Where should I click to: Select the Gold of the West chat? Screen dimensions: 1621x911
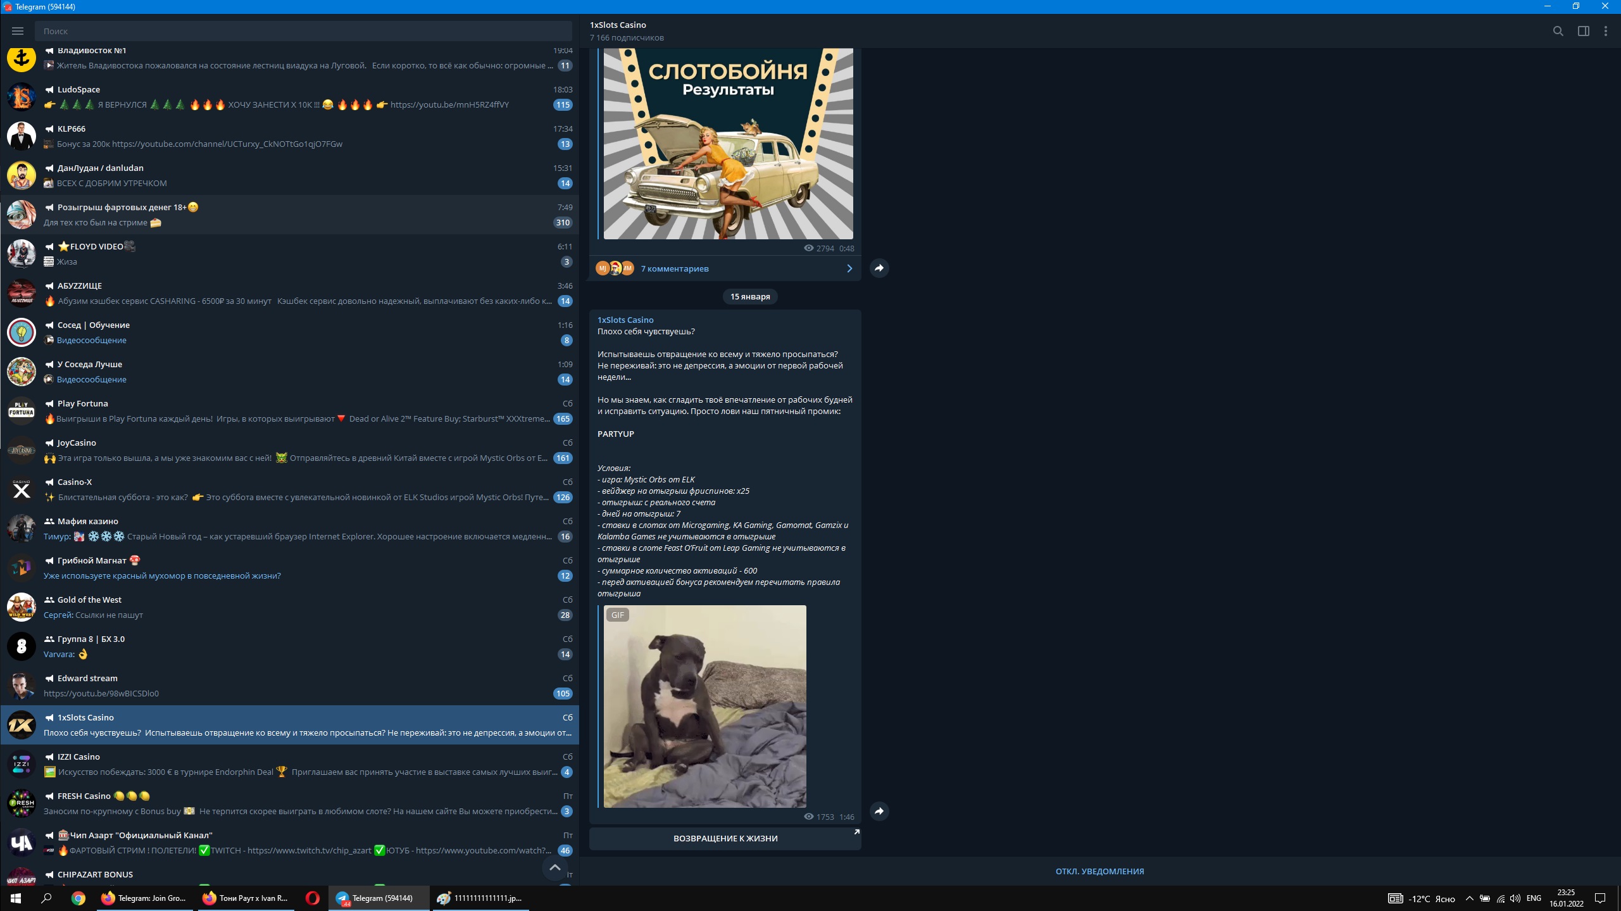pos(290,607)
